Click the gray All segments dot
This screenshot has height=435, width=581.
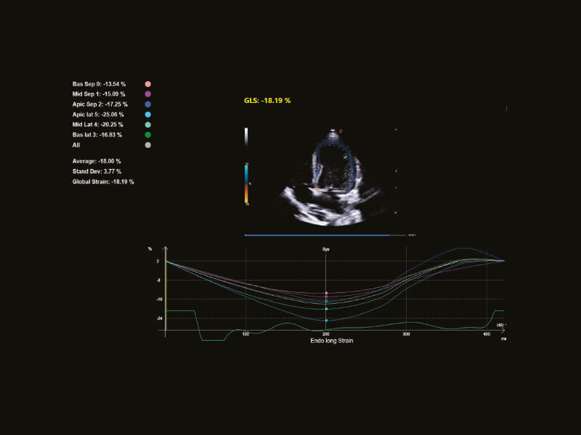coord(148,145)
